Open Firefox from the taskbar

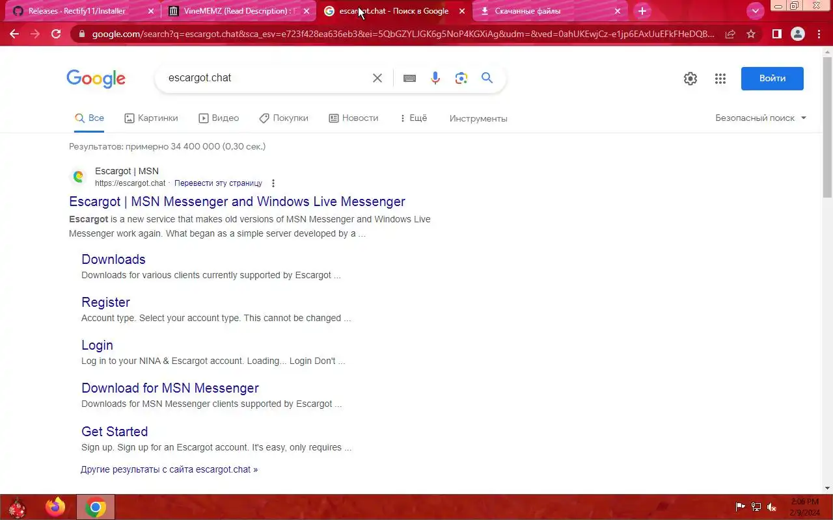coord(55,507)
